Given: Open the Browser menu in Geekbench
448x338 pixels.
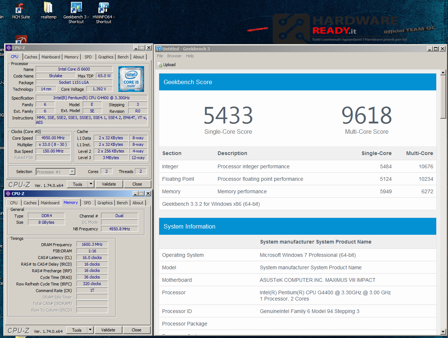Looking at the screenshot, I should [x=174, y=56].
